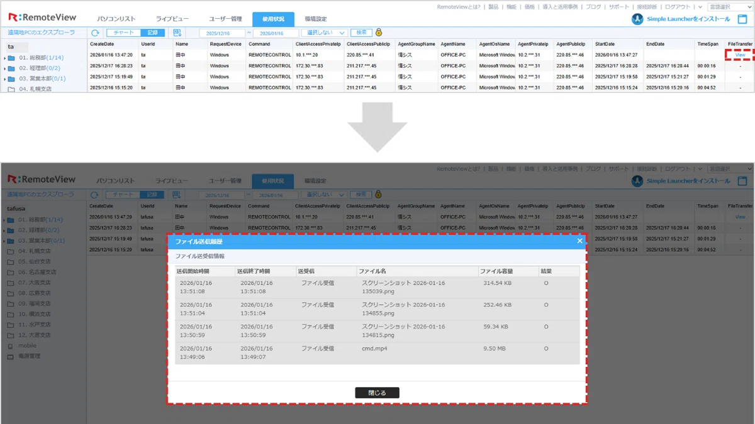This screenshot has width=755, height=424.
Task: Open the 言語選択 language dropdown in the upper header
Action: tap(730, 7)
